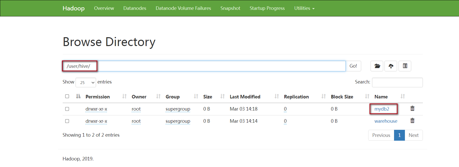459x167 pixels.
Task: Sort by the Last Modified column sort arrows
Action: (277, 96)
